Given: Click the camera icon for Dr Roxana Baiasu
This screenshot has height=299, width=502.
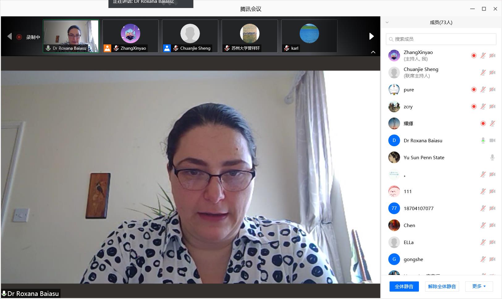Looking at the screenshot, I should [x=492, y=140].
